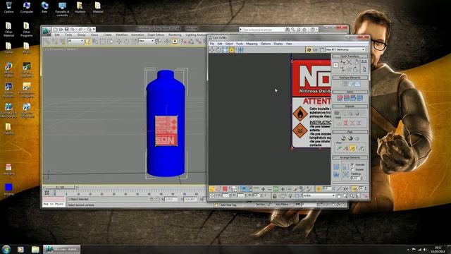Select Edge sub-object mode in Edit UVWs
This screenshot has width=451, height=254.
(218, 189)
